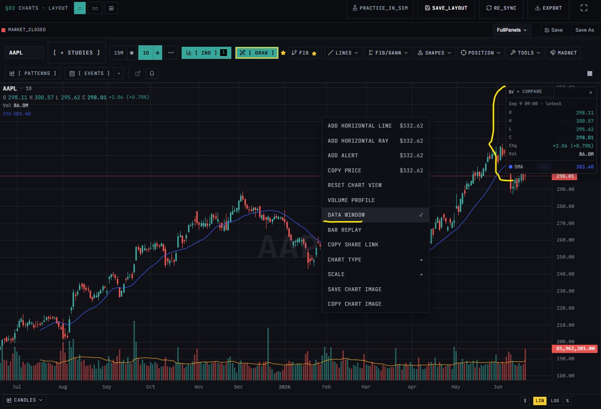Select SAVE CHART IMAGE
The height and width of the screenshot is (409, 601).
[x=376, y=289]
